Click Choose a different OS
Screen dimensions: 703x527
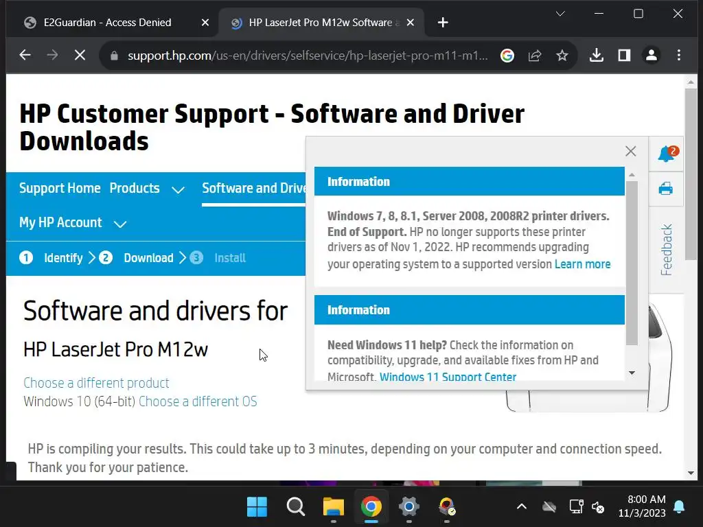[x=198, y=401]
